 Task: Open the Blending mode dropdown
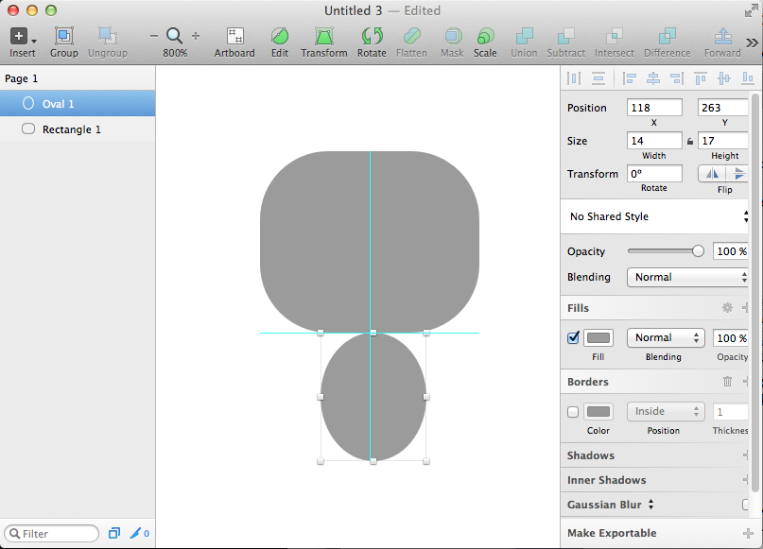(x=687, y=277)
